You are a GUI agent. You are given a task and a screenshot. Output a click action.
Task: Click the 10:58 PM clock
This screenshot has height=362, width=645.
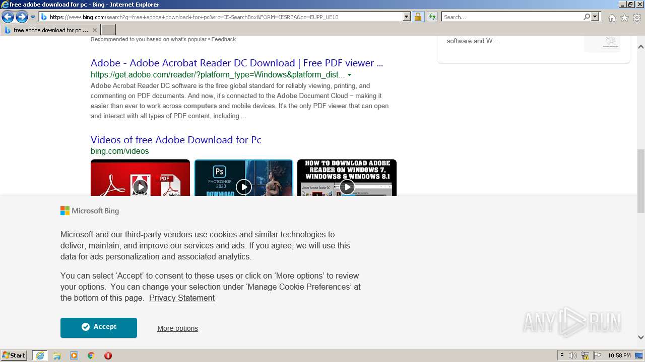pos(619,355)
